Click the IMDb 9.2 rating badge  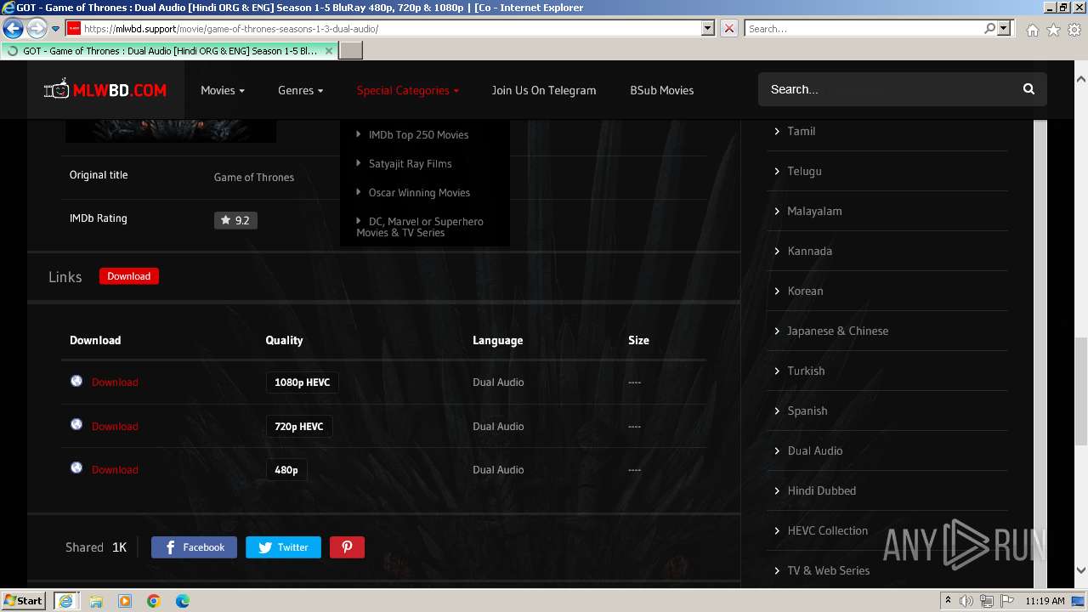(235, 220)
